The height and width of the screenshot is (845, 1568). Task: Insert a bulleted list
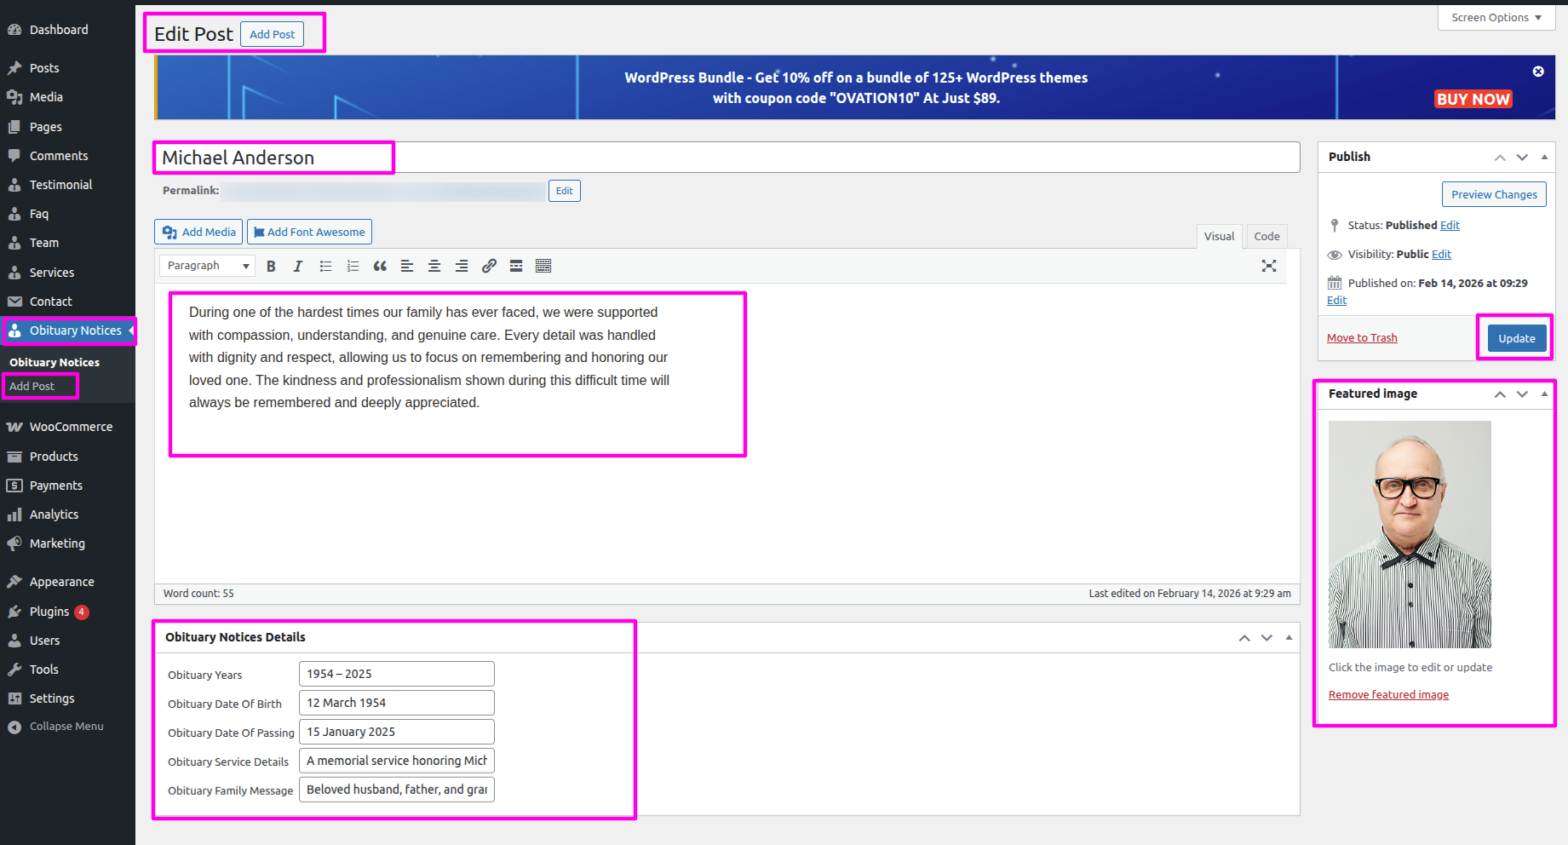(325, 267)
